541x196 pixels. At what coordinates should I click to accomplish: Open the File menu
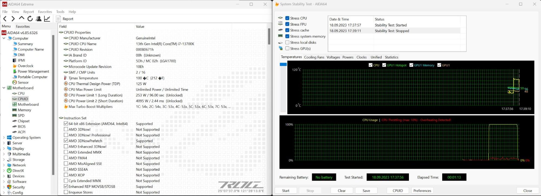(x=5, y=12)
